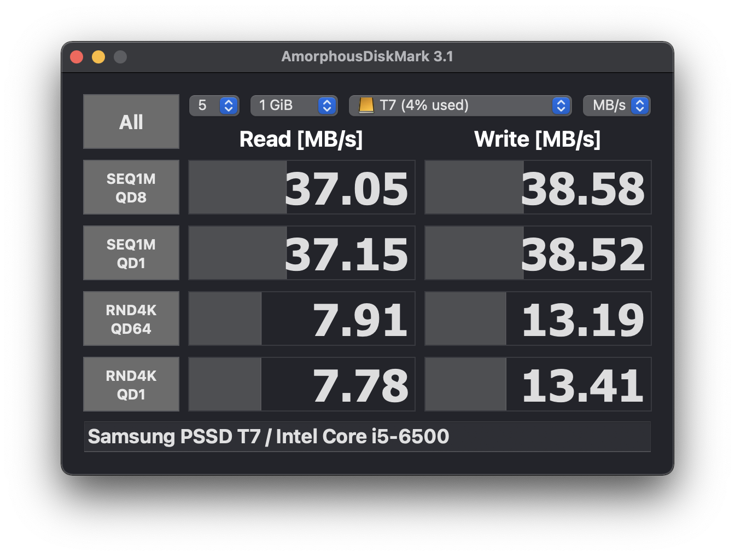Click the RND4K QD64 read result 7.91
Image resolution: width=735 pixels, height=556 pixels.
(302, 318)
